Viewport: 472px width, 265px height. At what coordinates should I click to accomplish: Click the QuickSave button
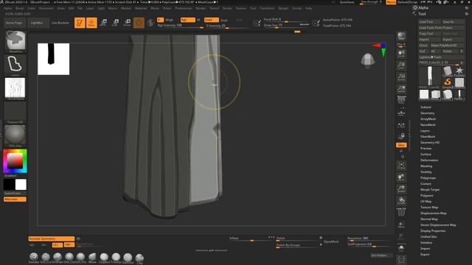(347, 2)
